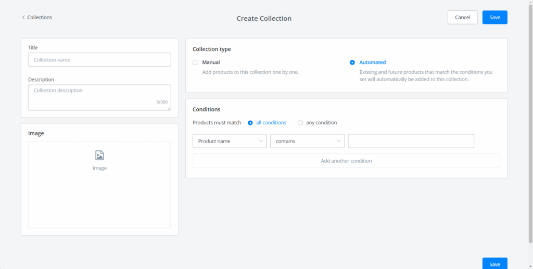Click the Image label in the upload area
The image size is (533, 269).
99,168
